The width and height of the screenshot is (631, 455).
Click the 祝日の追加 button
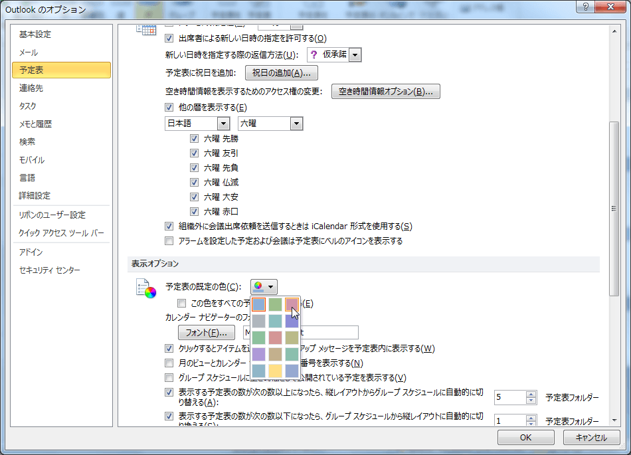coord(282,73)
